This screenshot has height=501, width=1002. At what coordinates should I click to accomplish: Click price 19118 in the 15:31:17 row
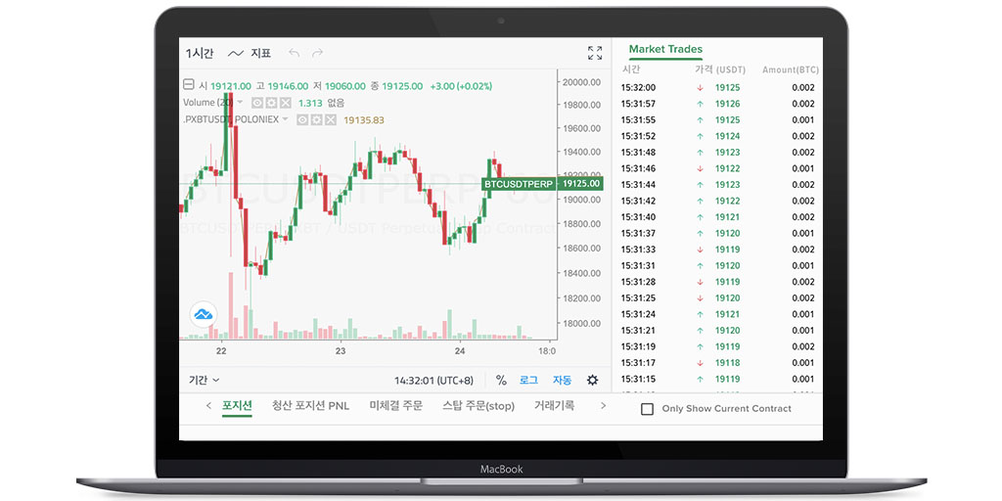point(727,363)
